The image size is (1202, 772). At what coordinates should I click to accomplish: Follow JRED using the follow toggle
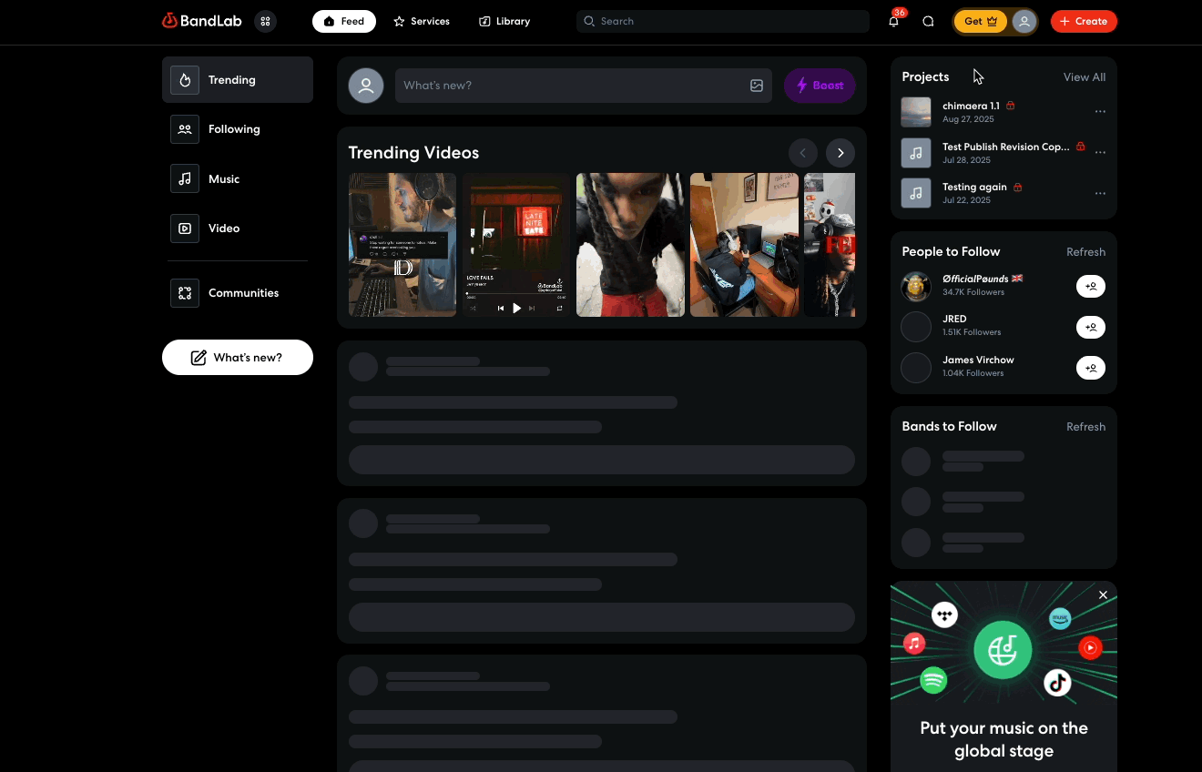[x=1091, y=327]
